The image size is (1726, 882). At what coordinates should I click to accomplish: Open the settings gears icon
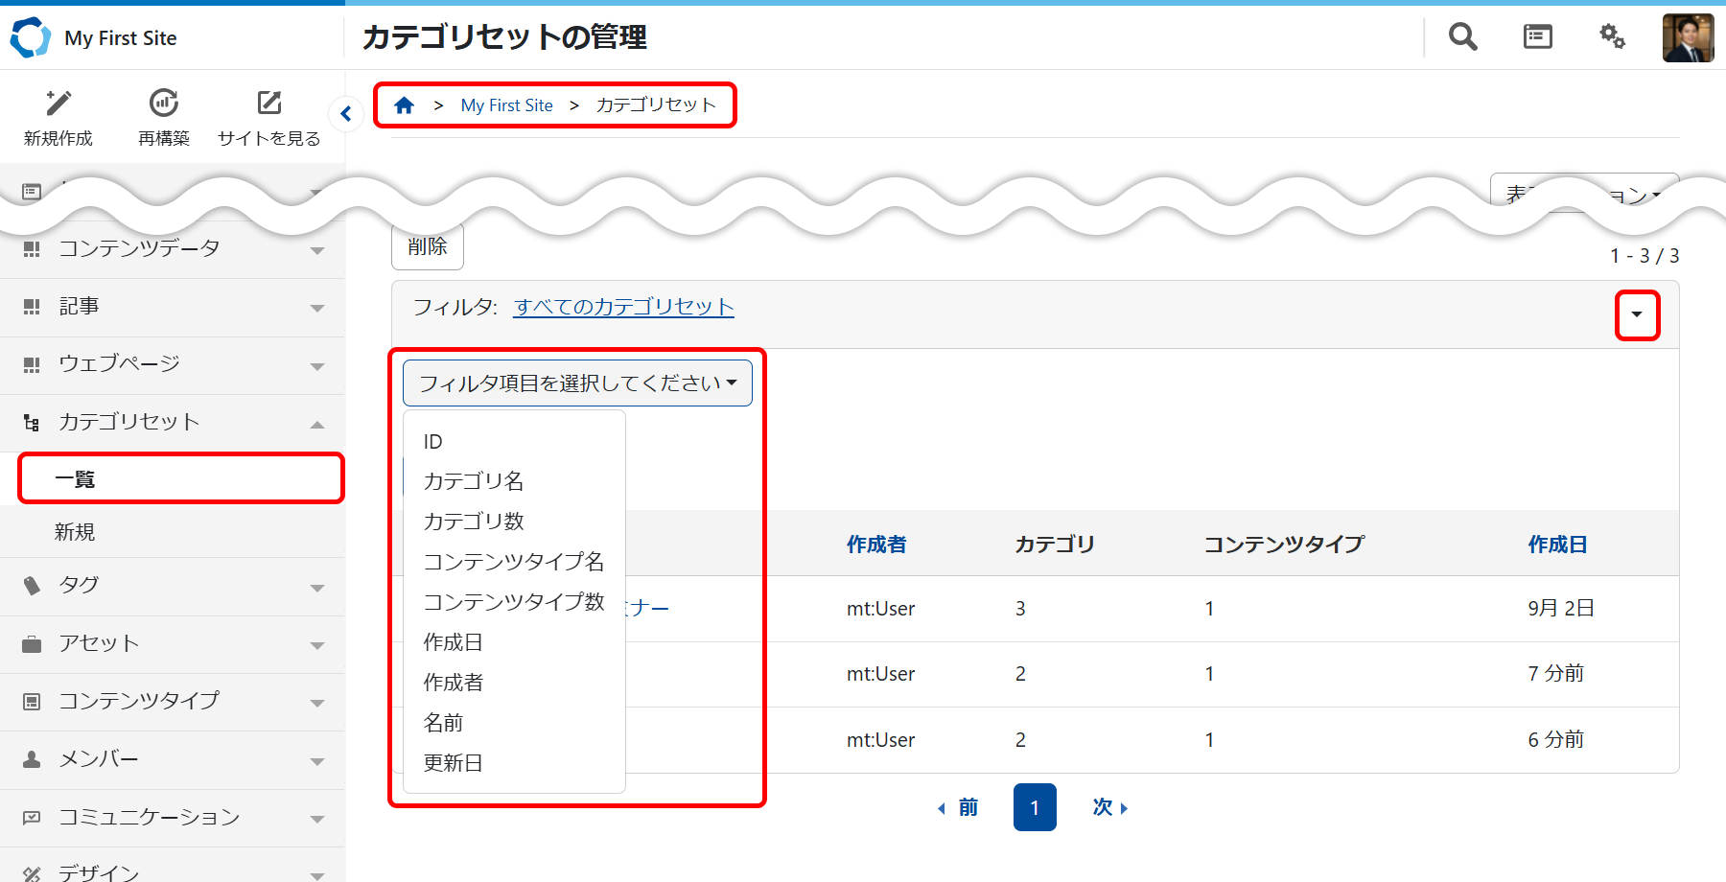1612,37
